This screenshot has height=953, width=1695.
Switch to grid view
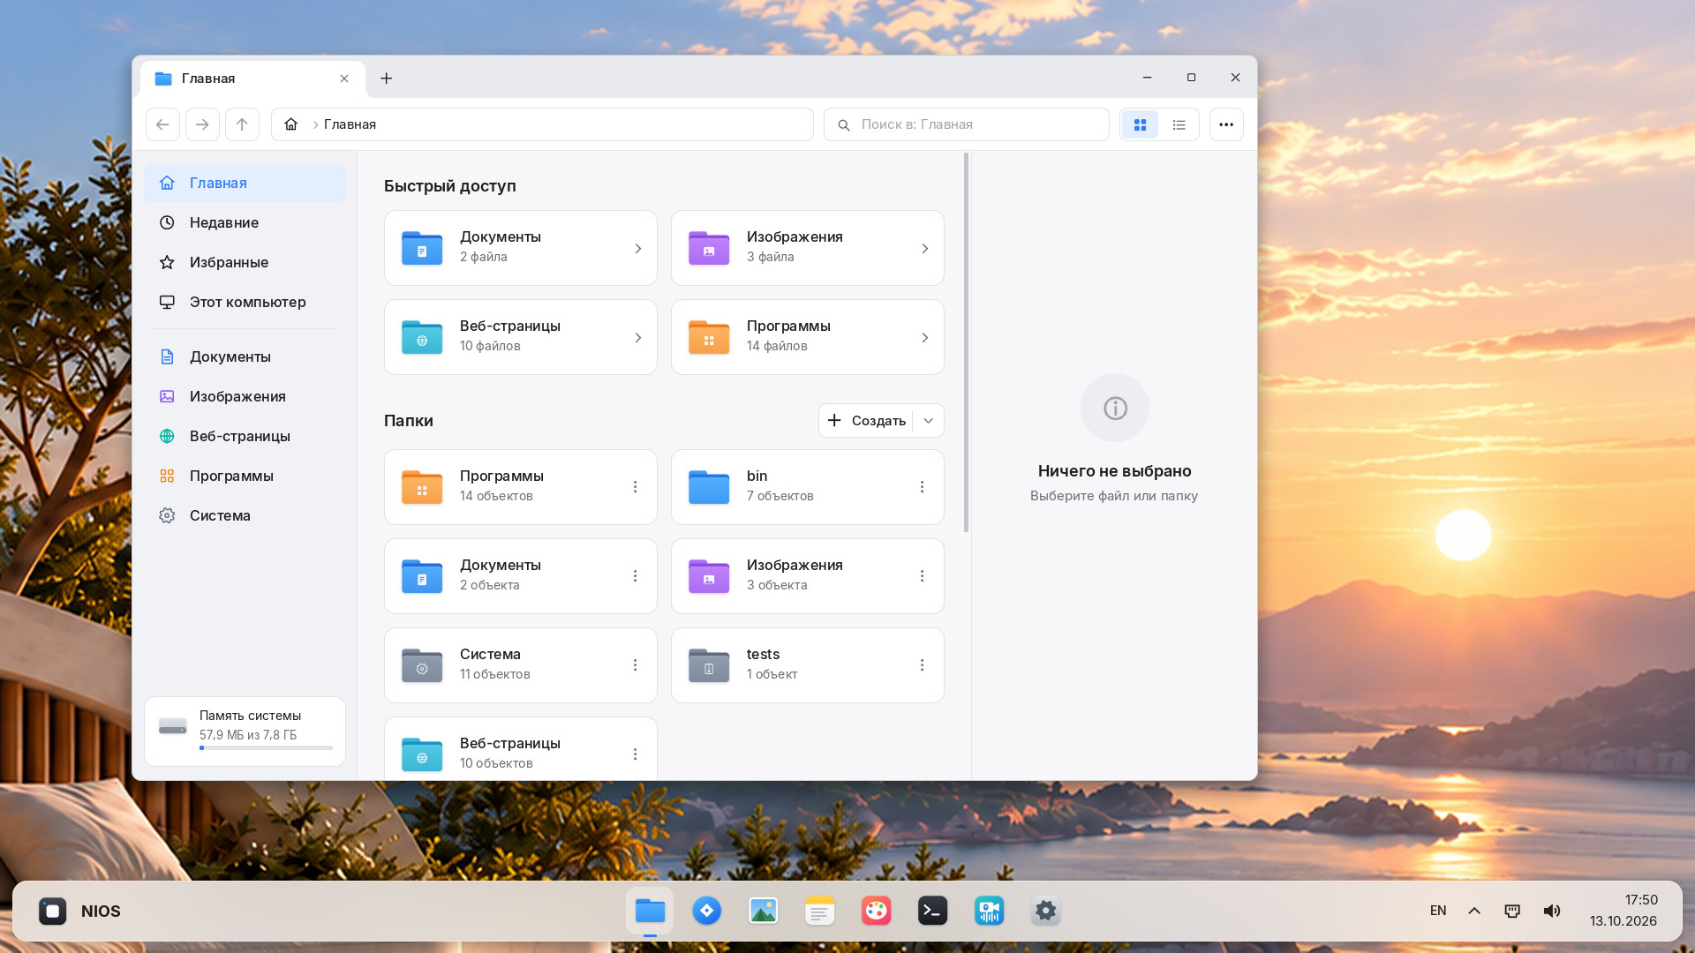(x=1140, y=124)
